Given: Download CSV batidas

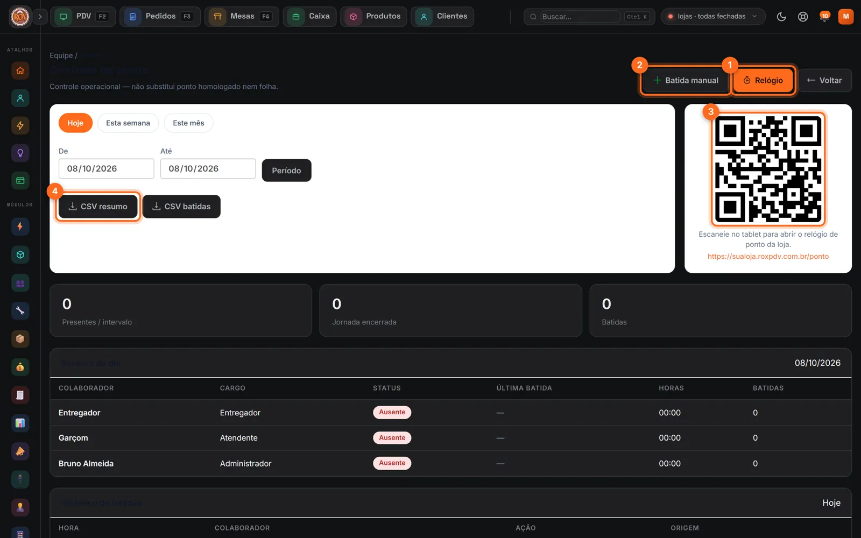Looking at the screenshot, I should coord(181,207).
